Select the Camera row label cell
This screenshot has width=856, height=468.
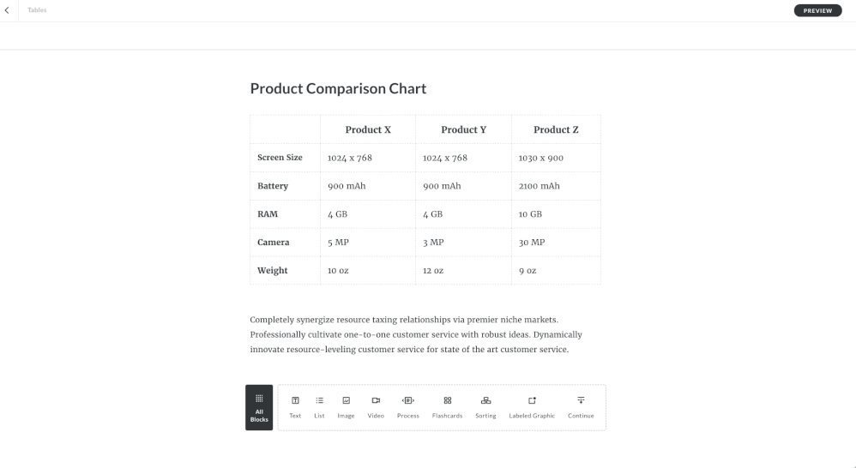[x=274, y=243]
